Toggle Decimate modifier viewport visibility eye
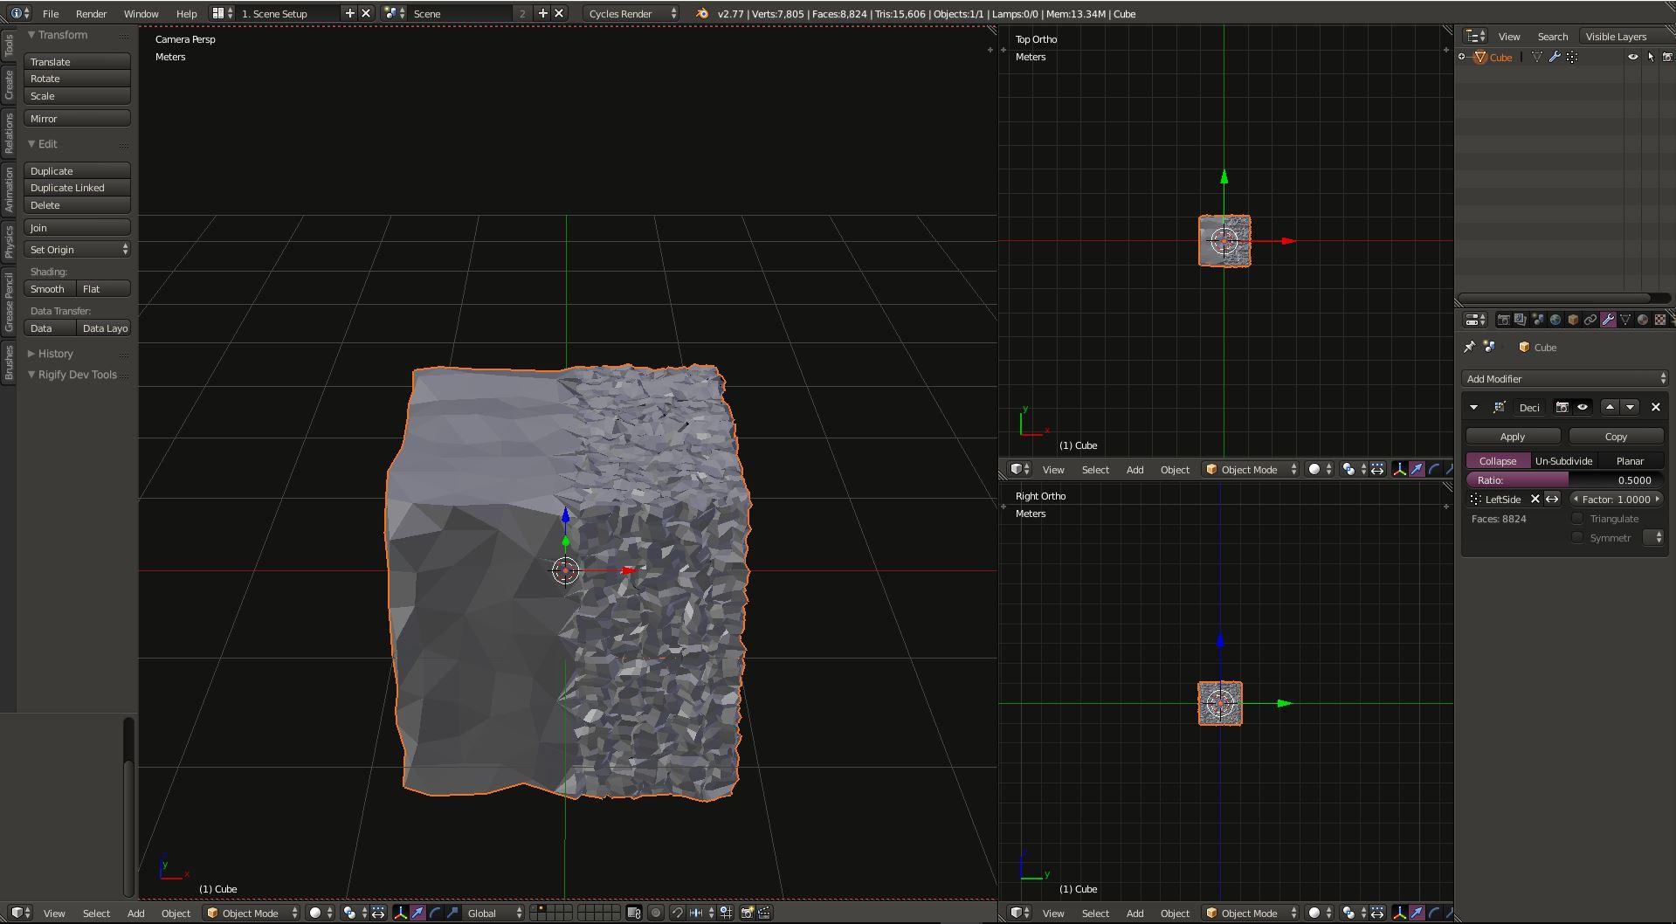 click(1583, 407)
